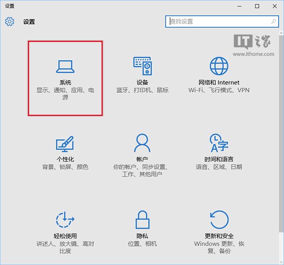Open the 网络和 Internet text label
Screen dimensions: 284x265
coord(219,82)
